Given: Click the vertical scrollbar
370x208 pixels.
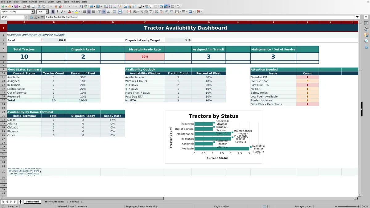Looking at the screenshot, I should coord(360,108).
